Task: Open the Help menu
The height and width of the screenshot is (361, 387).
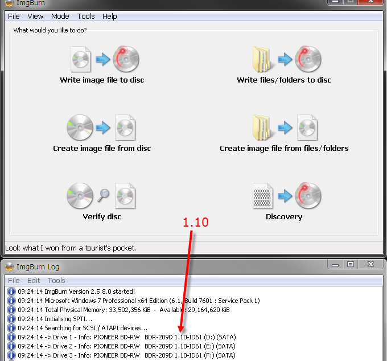Action: tap(110, 17)
